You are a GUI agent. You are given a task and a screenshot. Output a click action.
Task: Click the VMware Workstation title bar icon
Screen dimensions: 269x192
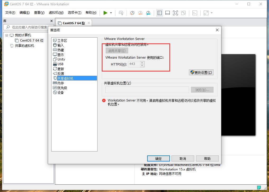(6, 4)
